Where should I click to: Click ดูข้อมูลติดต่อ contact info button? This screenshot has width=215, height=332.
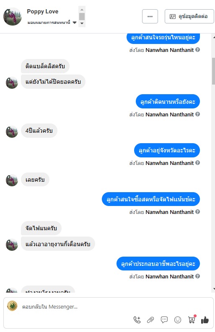[x=189, y=16]
